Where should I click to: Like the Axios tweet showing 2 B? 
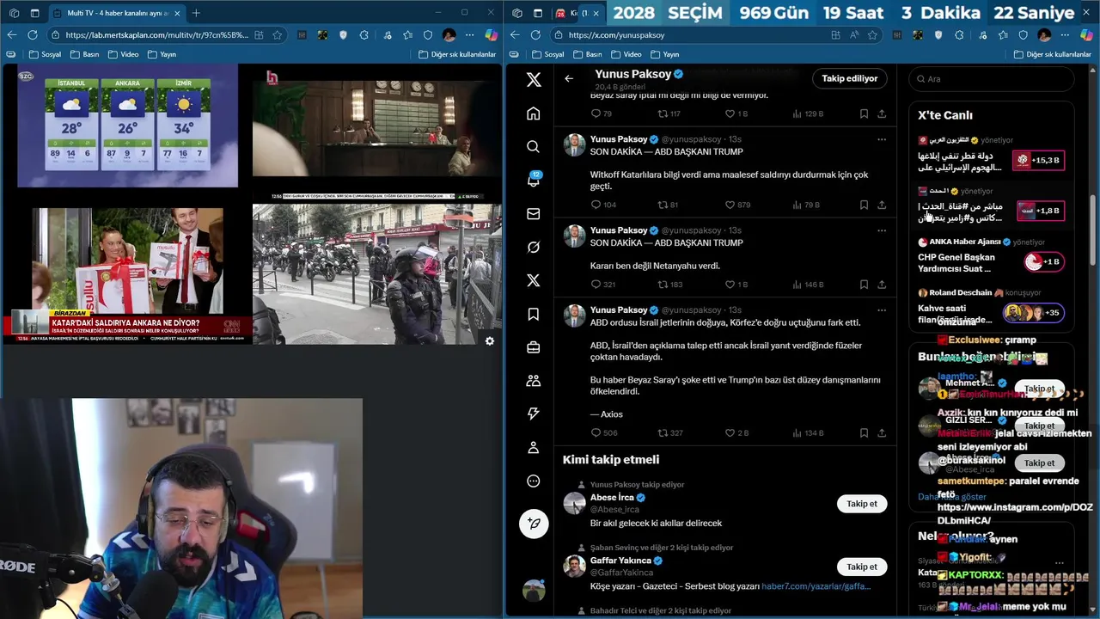(730, 433)
